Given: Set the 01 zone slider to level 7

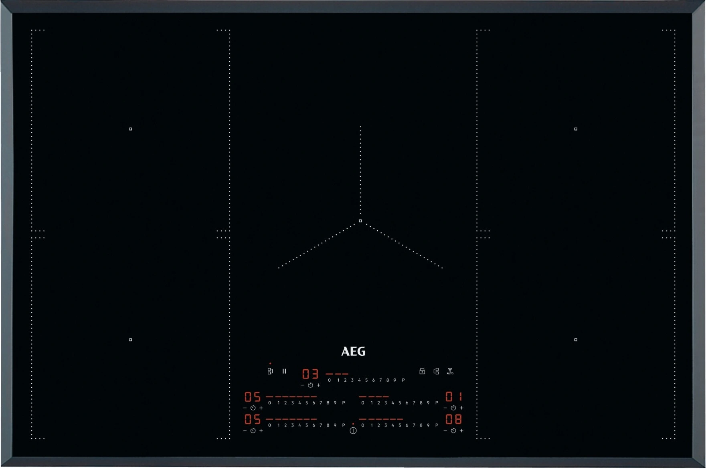Looking at the screenshot, I should click(414, 403).
